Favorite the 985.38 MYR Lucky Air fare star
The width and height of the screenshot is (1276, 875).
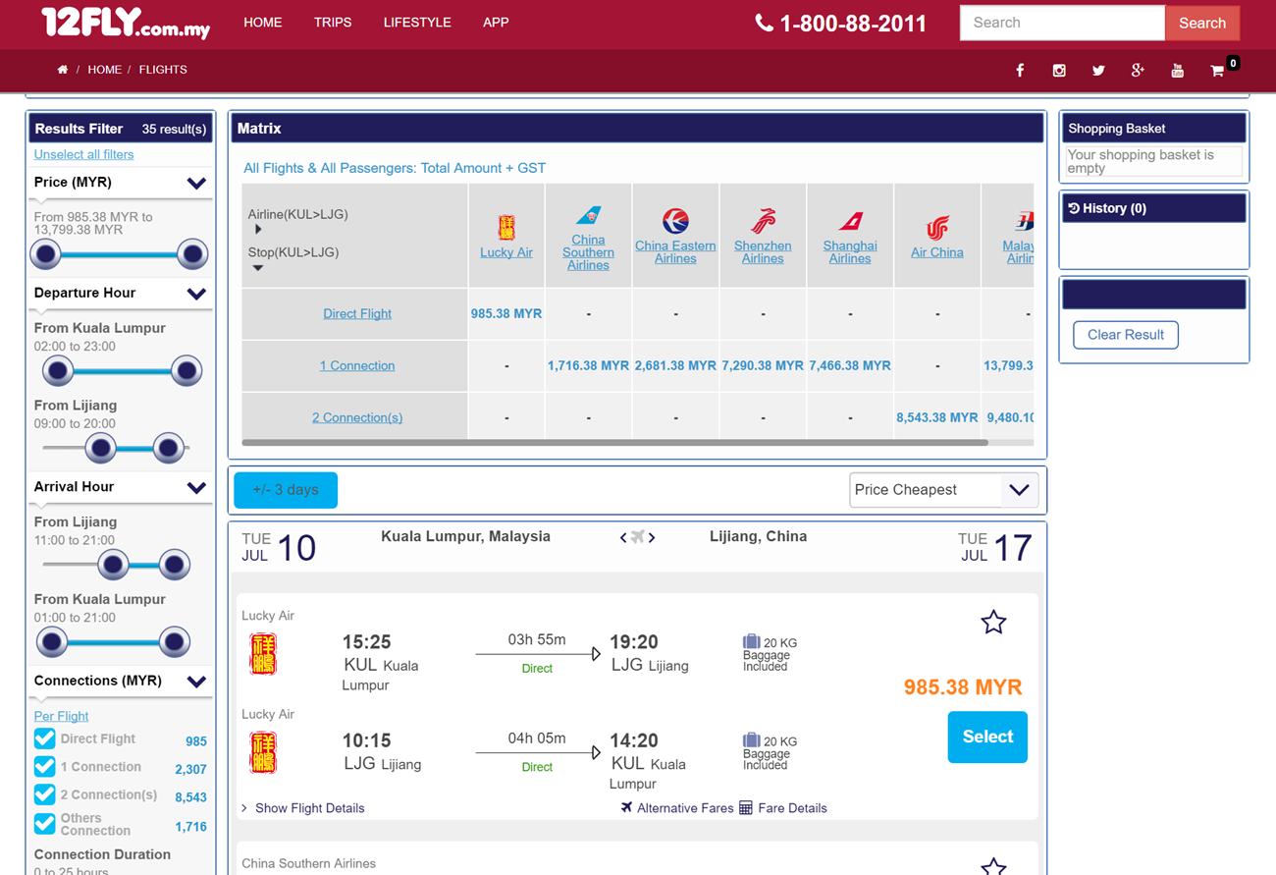pyautogui.click(x=993, y=622)
